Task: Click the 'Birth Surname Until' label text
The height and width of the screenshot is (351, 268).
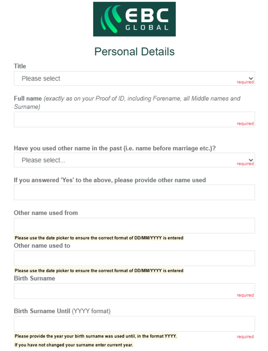Action: [x=42, y=311]
